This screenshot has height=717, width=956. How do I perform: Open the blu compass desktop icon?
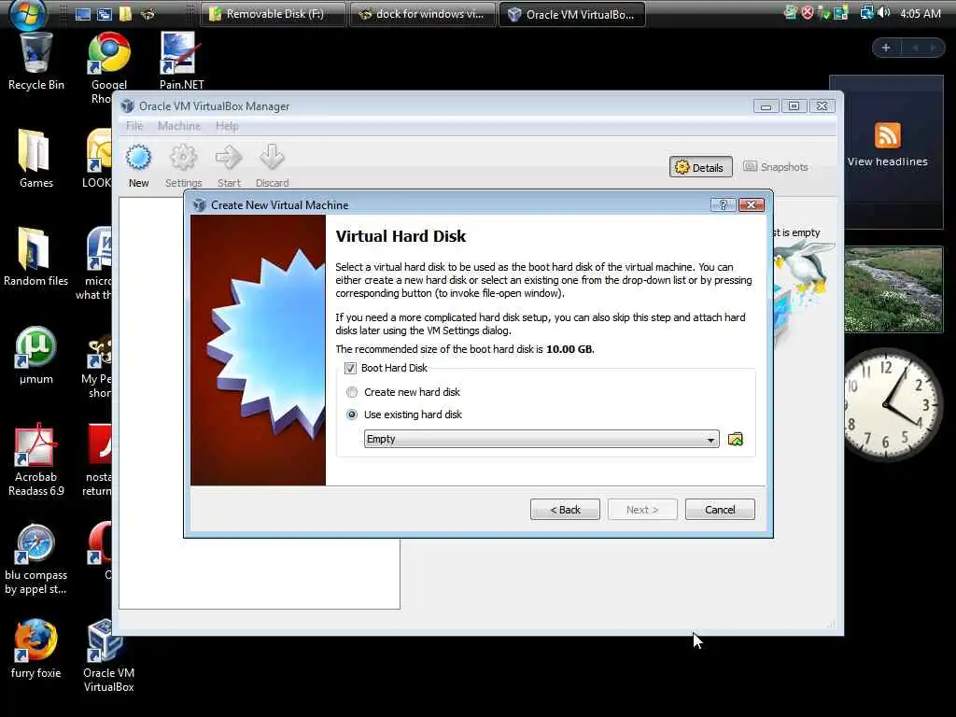pos(35,542)
